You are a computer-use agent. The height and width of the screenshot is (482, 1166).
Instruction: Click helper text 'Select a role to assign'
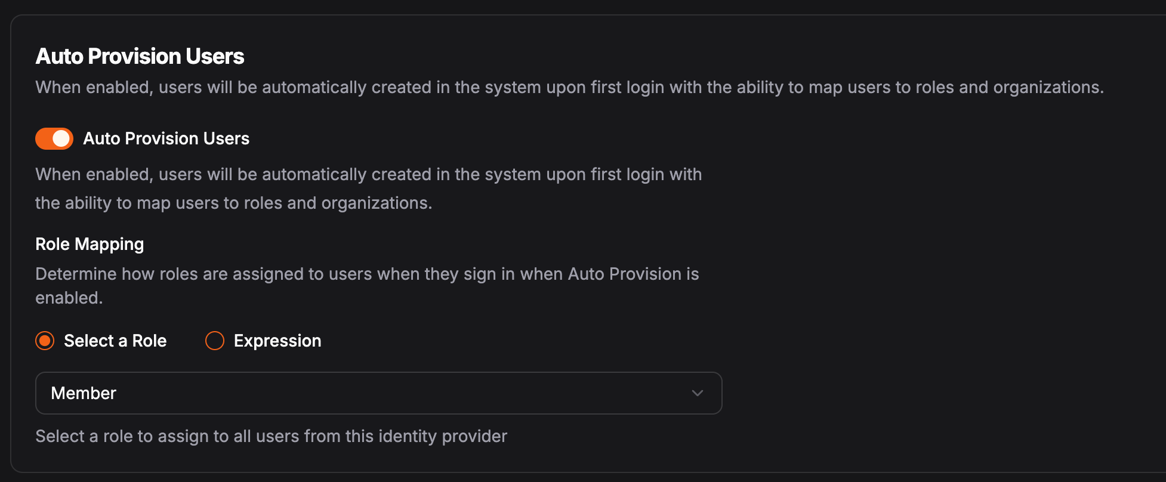click(271, 436)
